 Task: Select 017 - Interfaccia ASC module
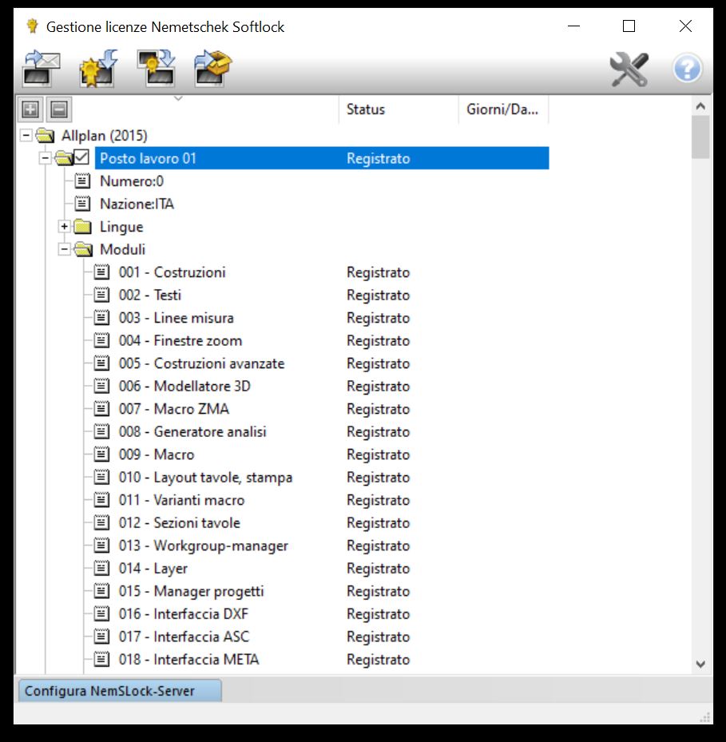tap(184, 636)
